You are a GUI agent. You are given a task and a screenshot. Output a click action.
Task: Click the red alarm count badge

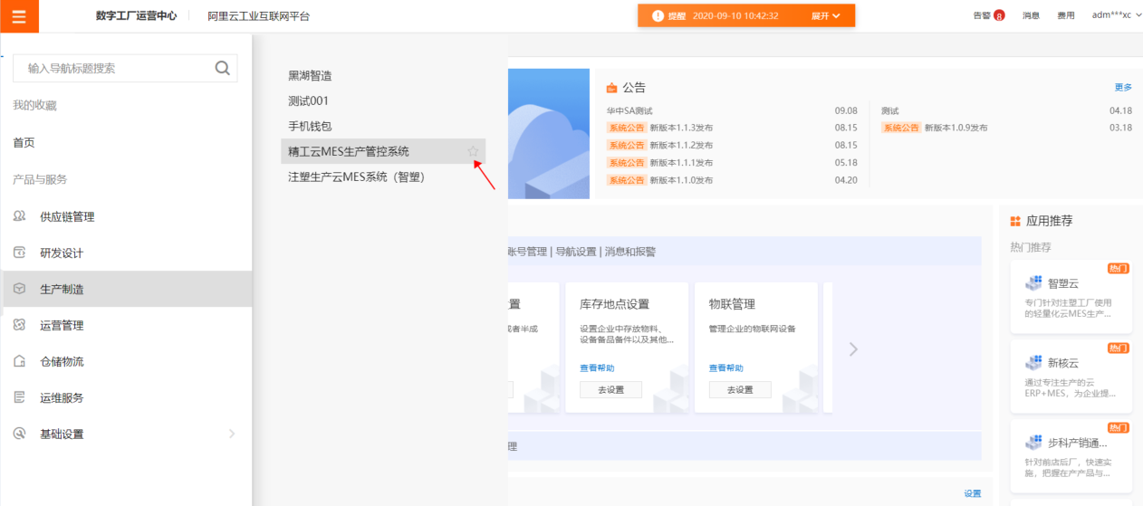coord(999,15)
